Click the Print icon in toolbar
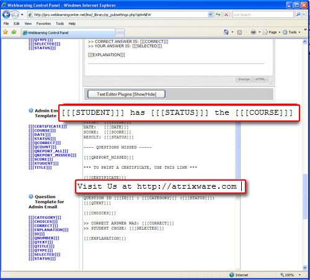This screenshot has height=280, width=310. 254,32
